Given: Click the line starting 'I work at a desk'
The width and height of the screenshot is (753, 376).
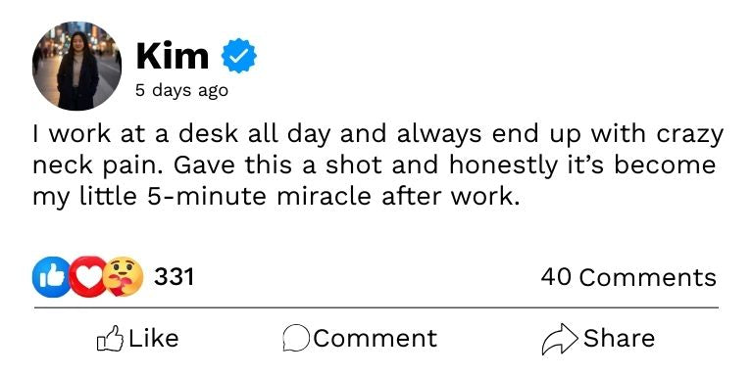Looking at the screenshot, I should (377, 135).
